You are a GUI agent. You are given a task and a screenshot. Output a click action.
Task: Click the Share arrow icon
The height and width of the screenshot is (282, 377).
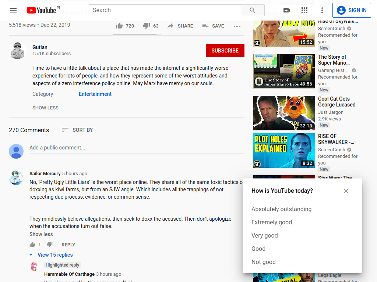(170, 26)
